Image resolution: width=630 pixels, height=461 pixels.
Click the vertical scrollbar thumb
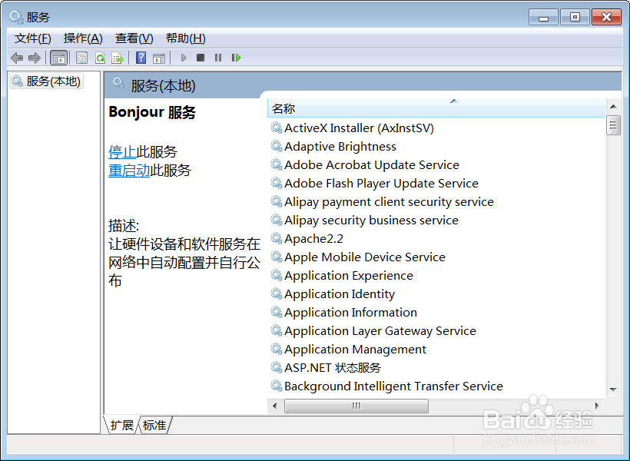coord(613,125)
